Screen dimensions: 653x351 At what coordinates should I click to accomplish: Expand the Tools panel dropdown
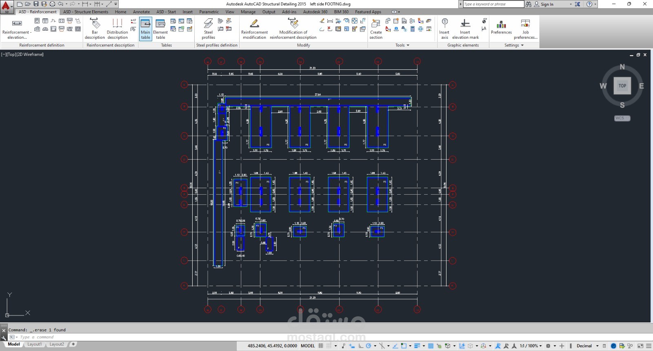(x=402, y=45)
